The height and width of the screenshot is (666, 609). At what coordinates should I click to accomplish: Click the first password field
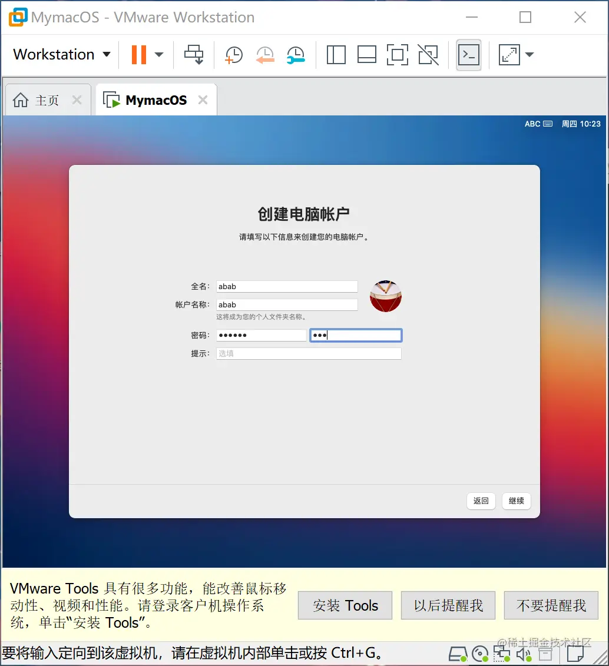coord(261,335)
